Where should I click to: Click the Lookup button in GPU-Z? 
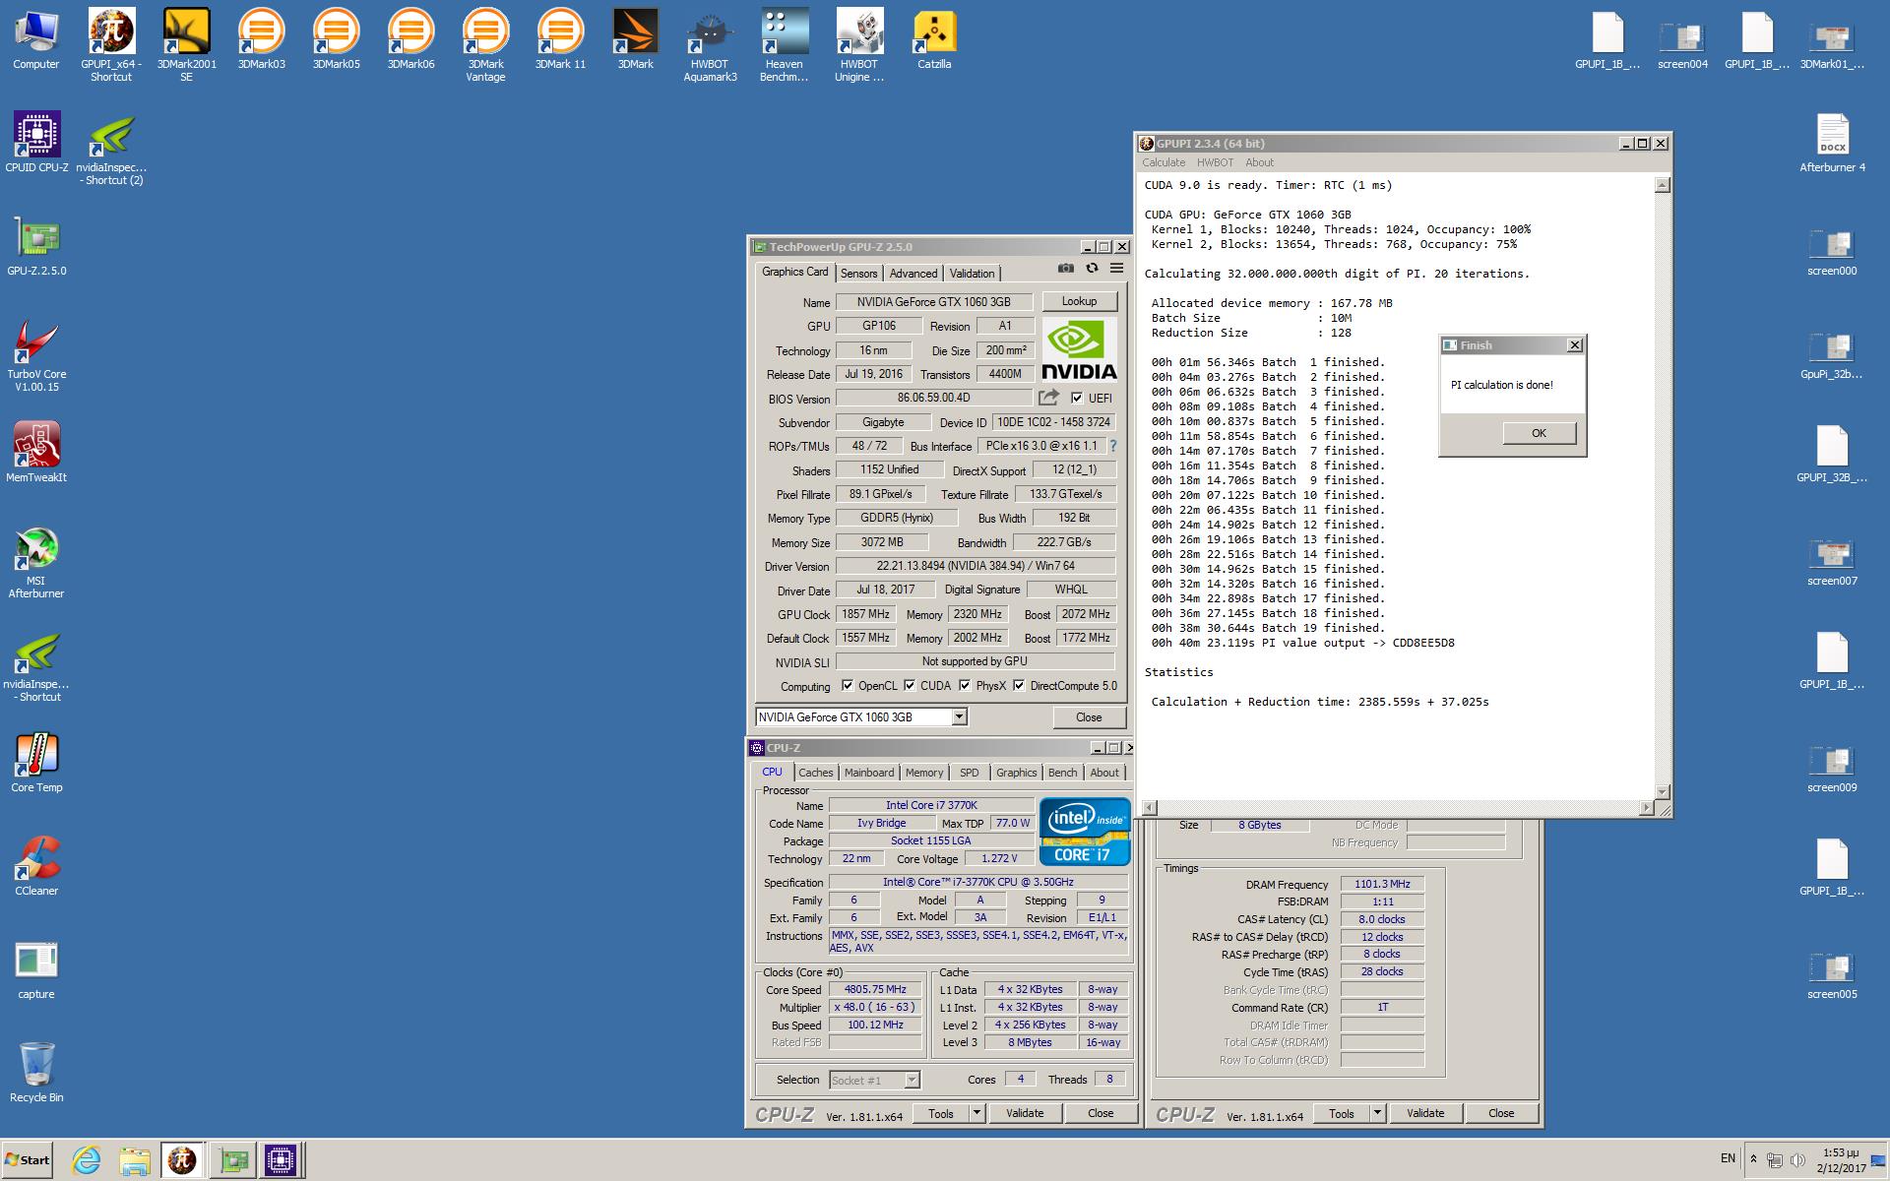coord(1079,301)
